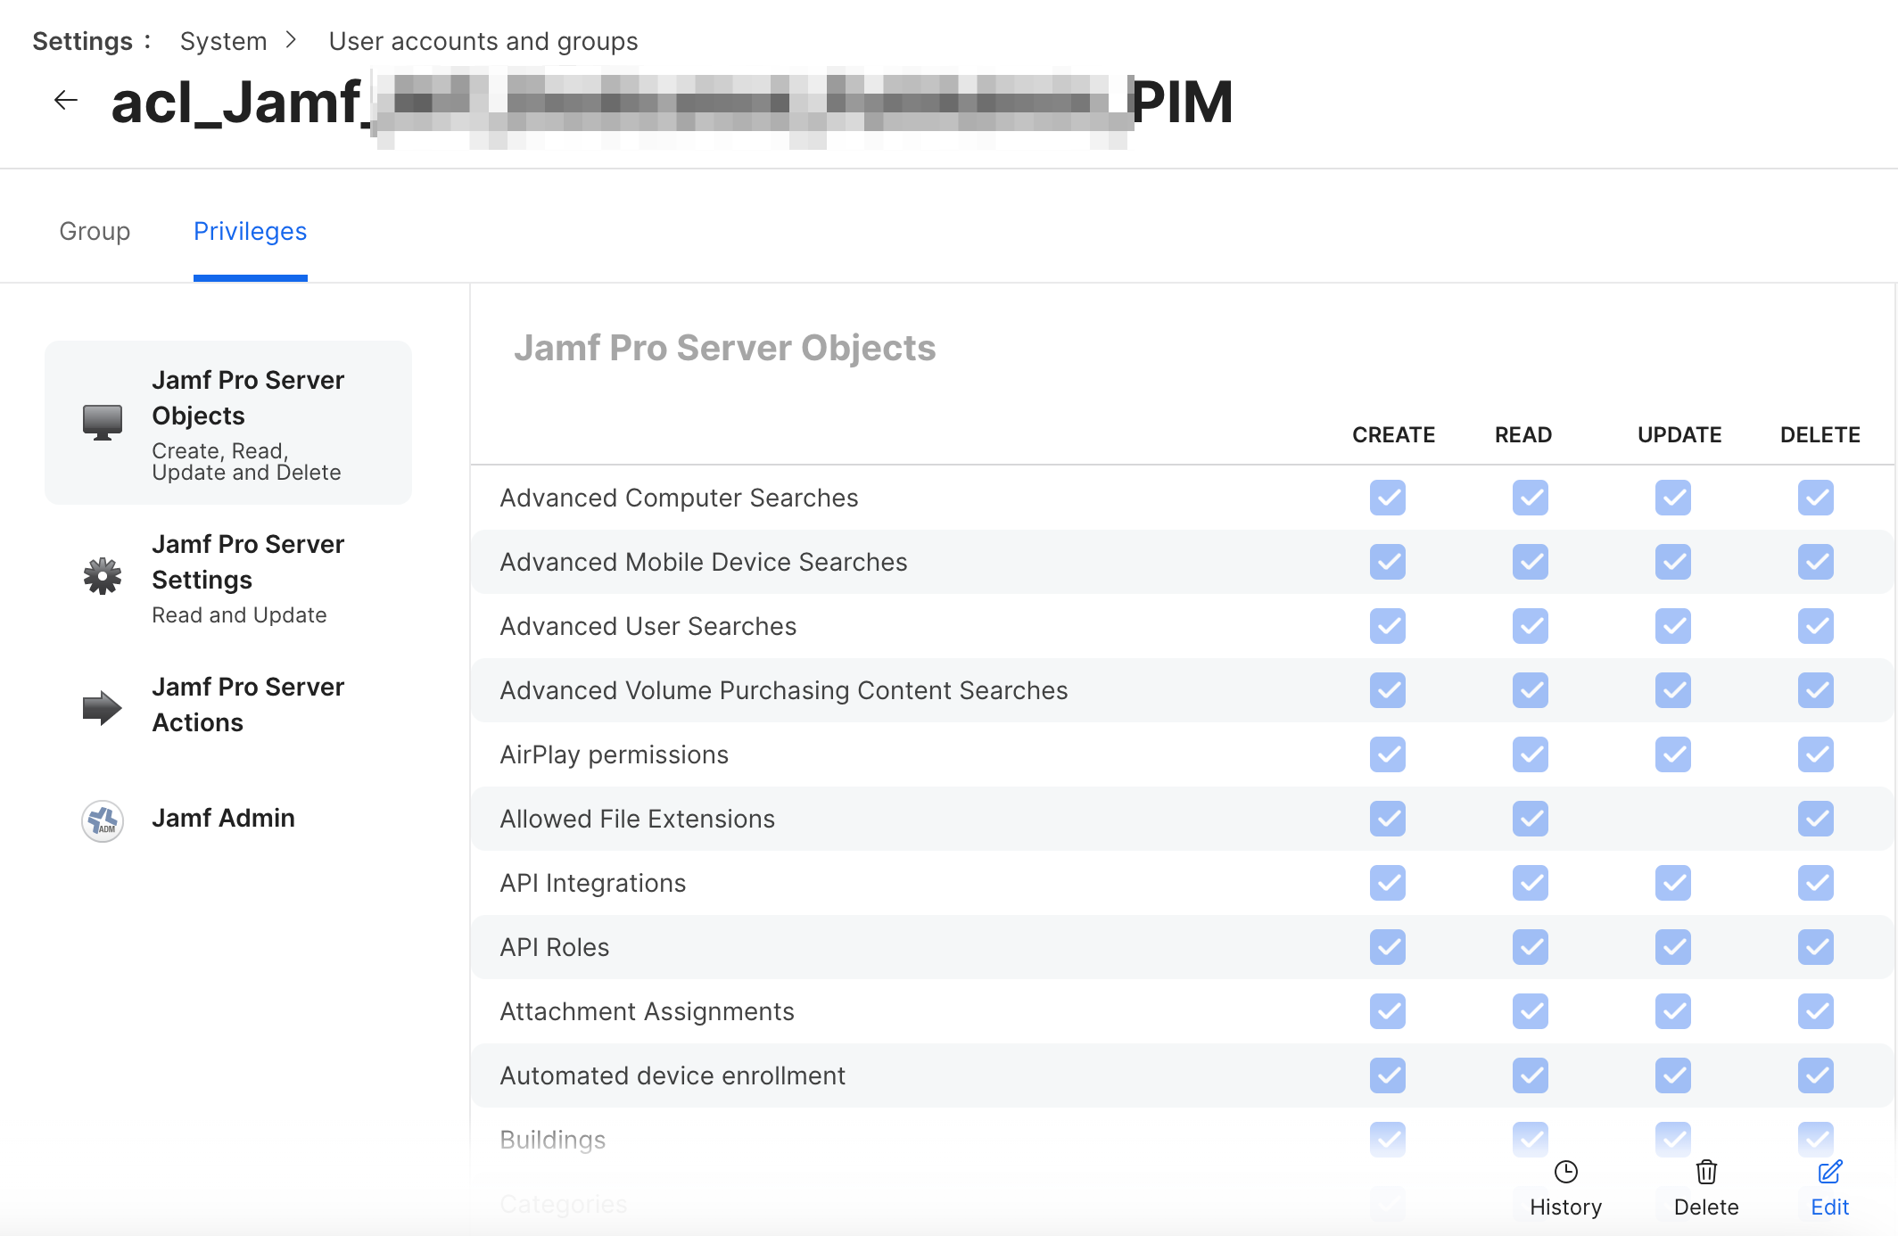This screenshot has height=1236, width=1898.
Task: Toggle Update for Advanced Mobile Device Searches
Action: [1673, 562]
